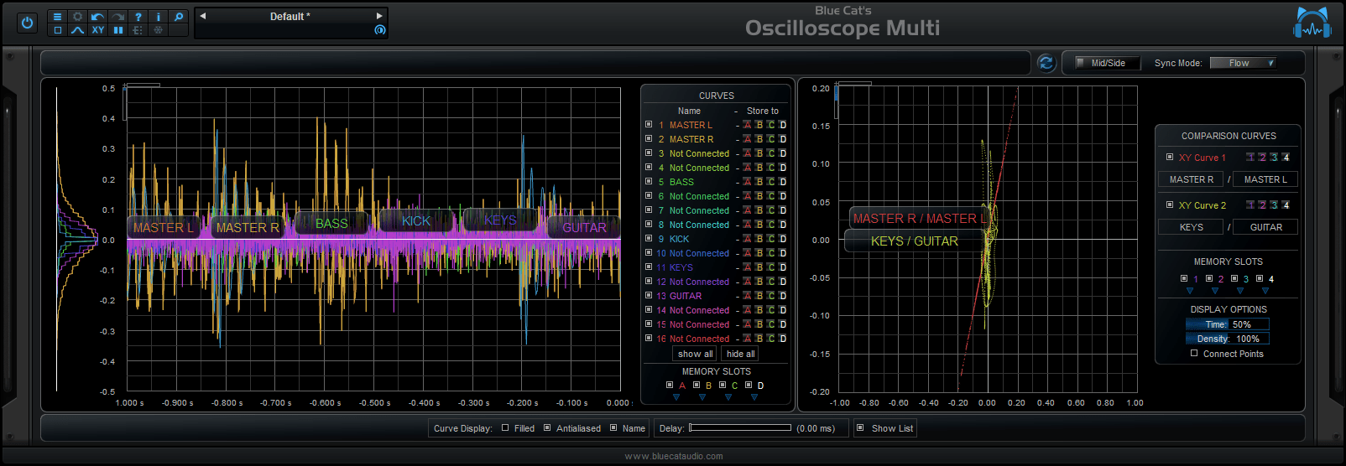The height and width of the screenshot is (466, 1346).
Task: Open the Sync Mode Flow dropdown
Action: click(x=1244, y=63)
